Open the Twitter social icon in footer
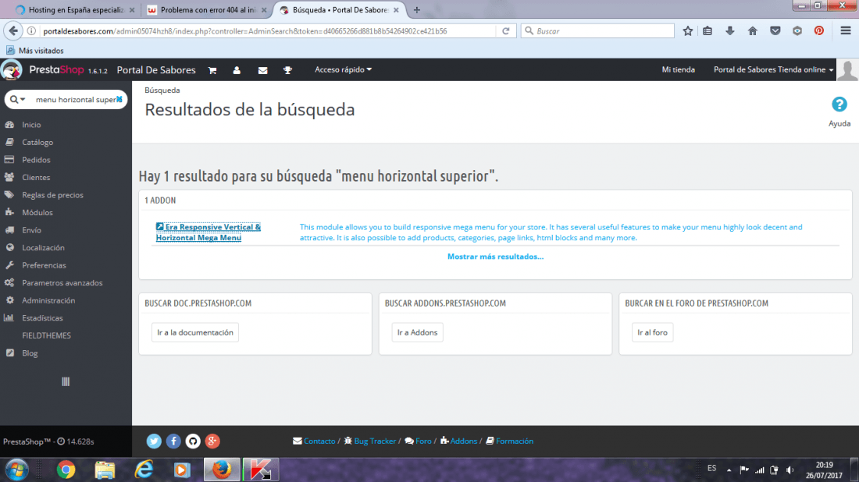This screenshot has height=482, width=859. pyautogui.click(x=154, y=441)
